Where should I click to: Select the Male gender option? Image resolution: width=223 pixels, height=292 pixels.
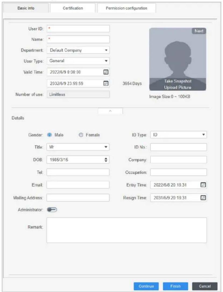(49, 135)
